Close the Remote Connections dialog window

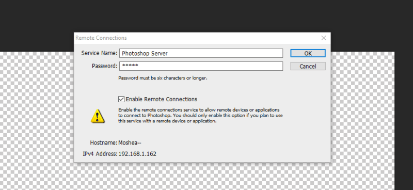coord(324,38)
